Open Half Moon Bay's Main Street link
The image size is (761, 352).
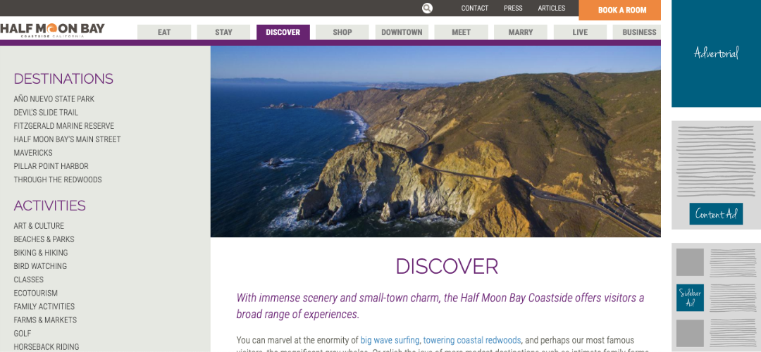67,139
